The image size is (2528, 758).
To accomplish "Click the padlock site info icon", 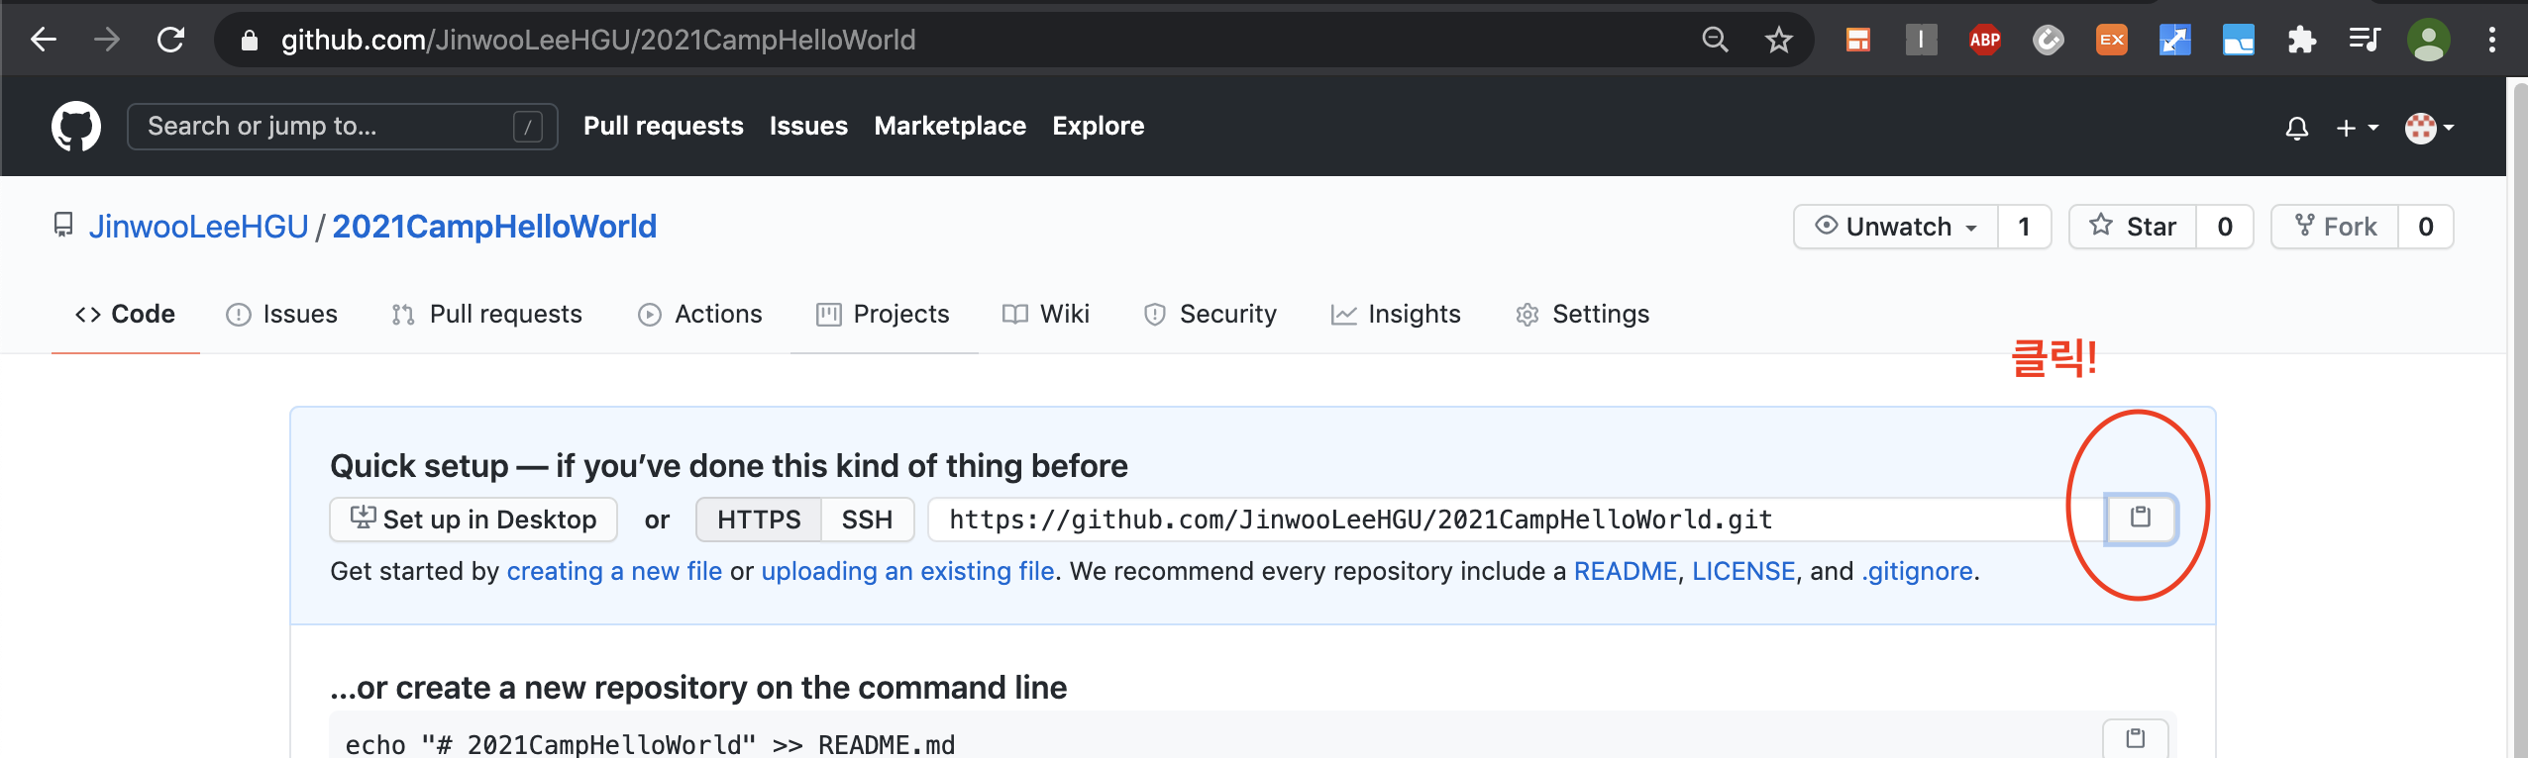I will click(x=250, y=40).
